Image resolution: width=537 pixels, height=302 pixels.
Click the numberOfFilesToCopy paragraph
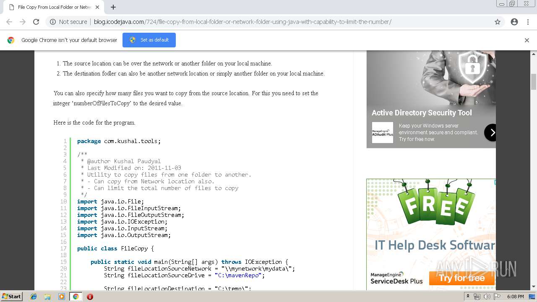pyautogui.click(x=186, y=98)
